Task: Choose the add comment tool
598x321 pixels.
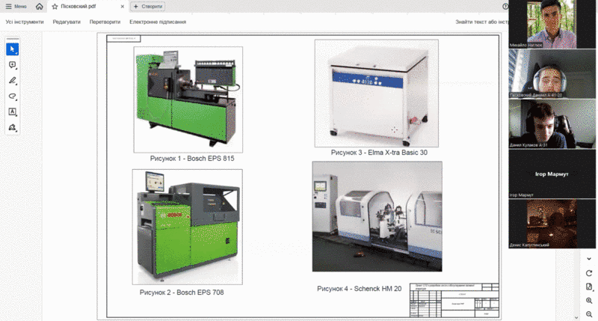Action: (x=13, y=66)
